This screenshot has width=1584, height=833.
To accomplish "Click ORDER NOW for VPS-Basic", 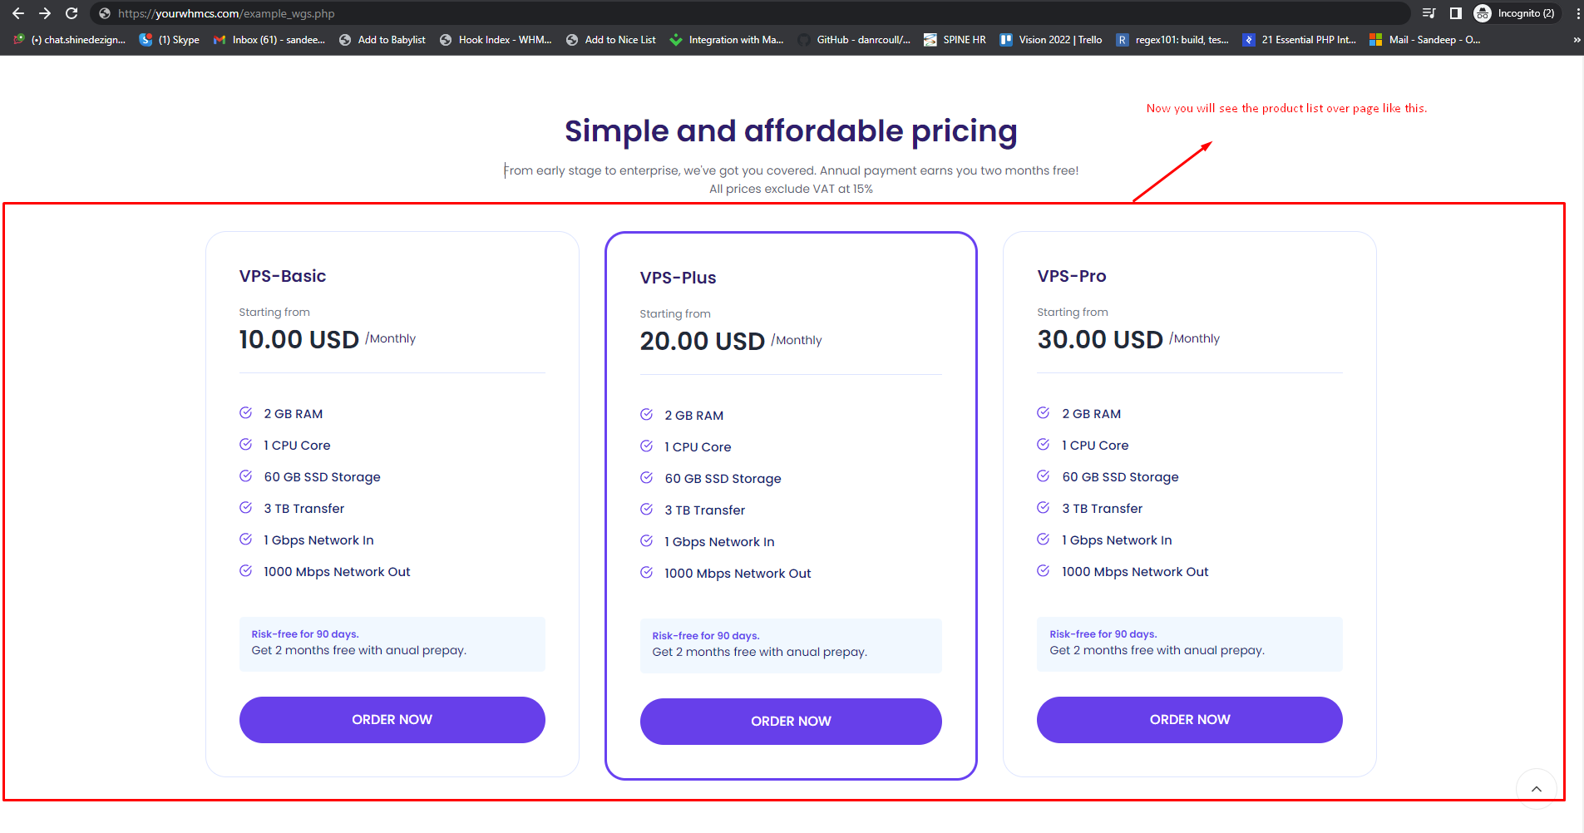I will point(392,720).
